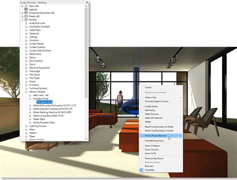
Task: Select the Pattern category
Action: [33, 133]
